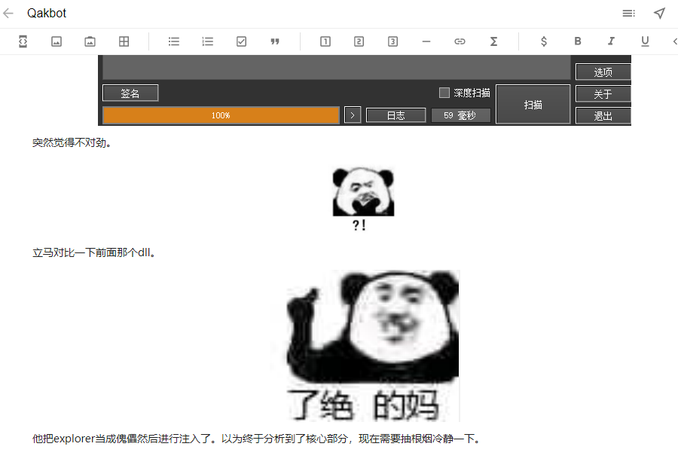Insert a hyperlink from toolbar
This screenshot has width=678, height=471.
[x=460, y=41]
